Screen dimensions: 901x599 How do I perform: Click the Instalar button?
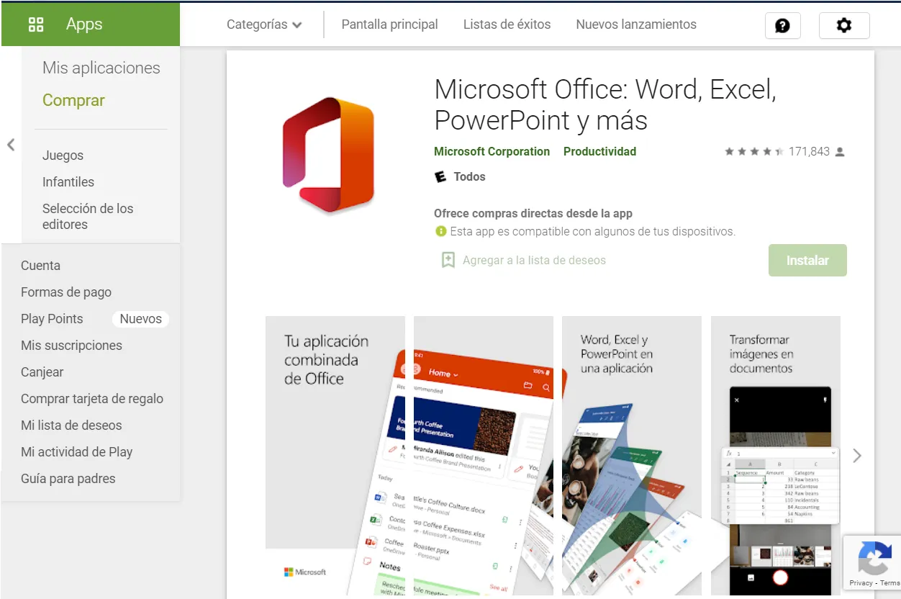[x=807, y=261]
